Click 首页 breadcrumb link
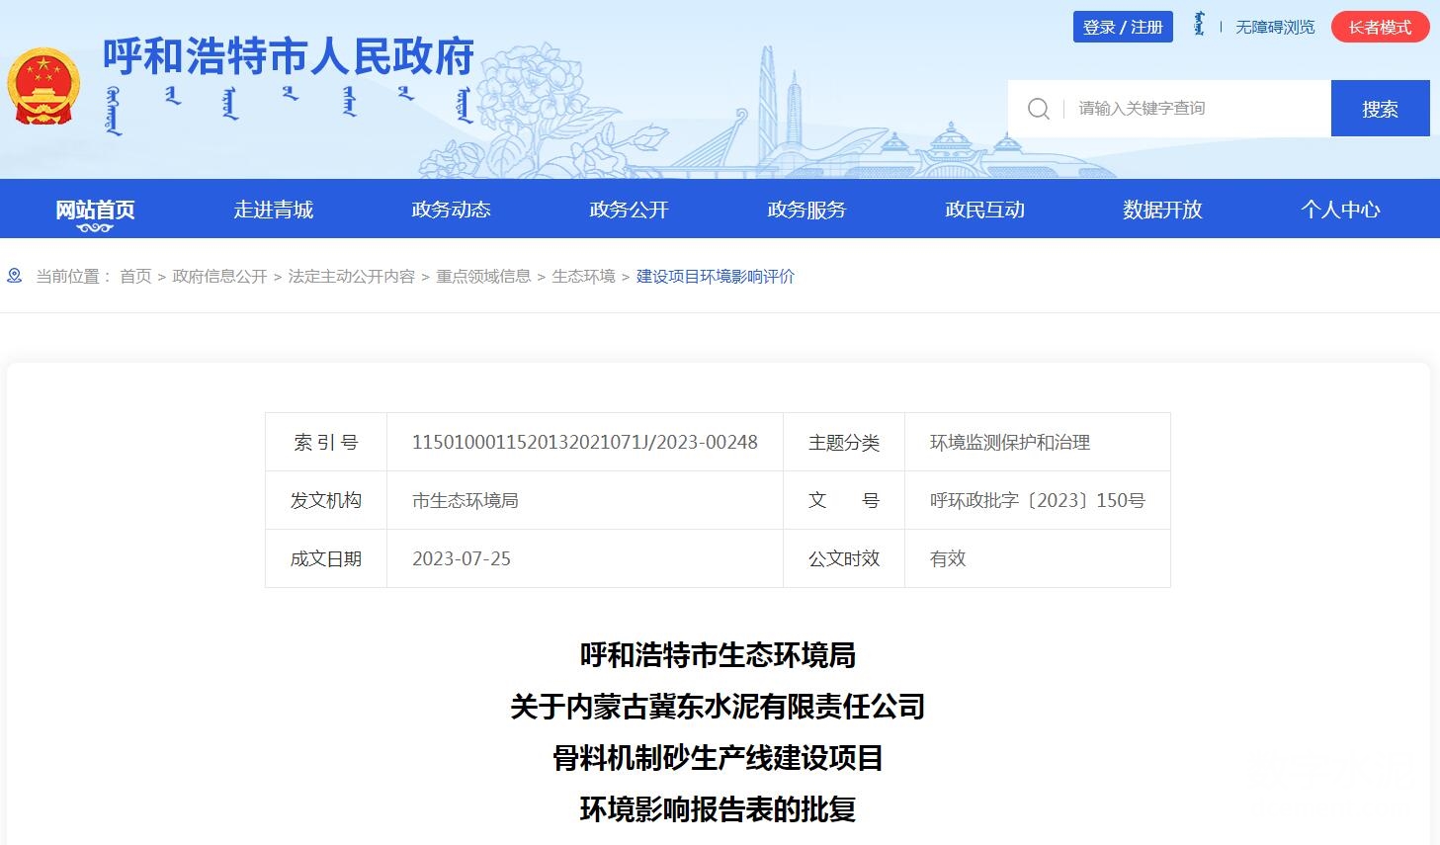Image resolution: width=1440 pixels, height=845 pixels. coord(135,277)
